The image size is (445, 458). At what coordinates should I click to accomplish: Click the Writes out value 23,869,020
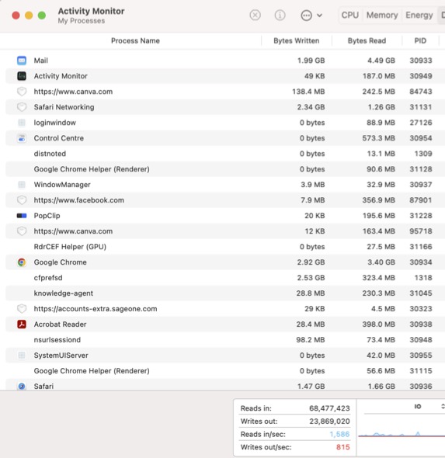pyautogui.click(x=329, y=422)
